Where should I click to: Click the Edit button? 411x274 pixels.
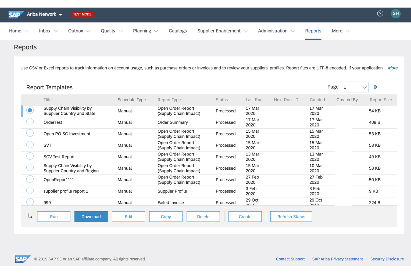(128, 217)
